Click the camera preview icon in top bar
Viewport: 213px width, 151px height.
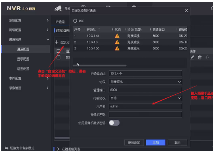(x=58, y=9)
